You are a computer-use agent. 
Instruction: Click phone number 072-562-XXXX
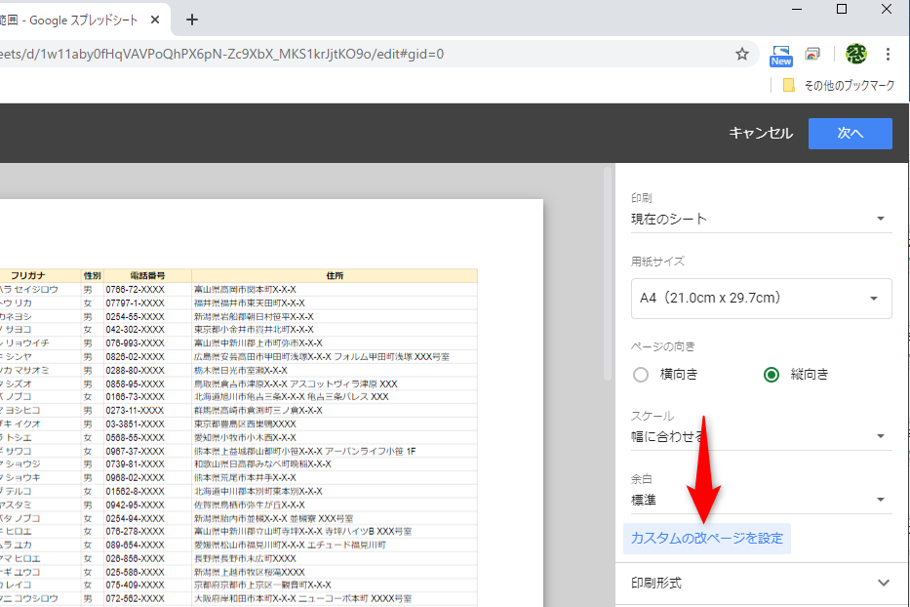coord(135,598)
